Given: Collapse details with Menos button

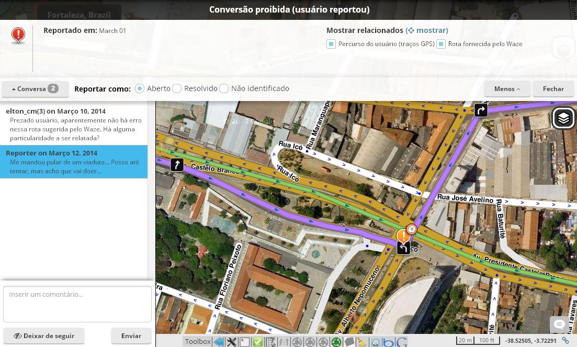Looking at the screenshot, I should (x=507, y=88).
